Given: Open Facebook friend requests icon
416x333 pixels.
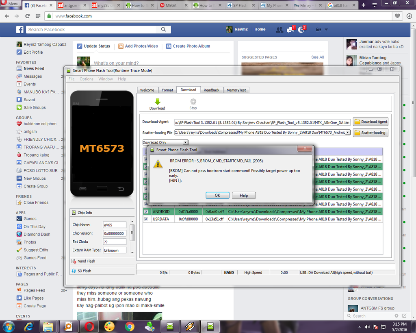Looking at the screenshot, I should pyautogui.click(x=279, y=30).
